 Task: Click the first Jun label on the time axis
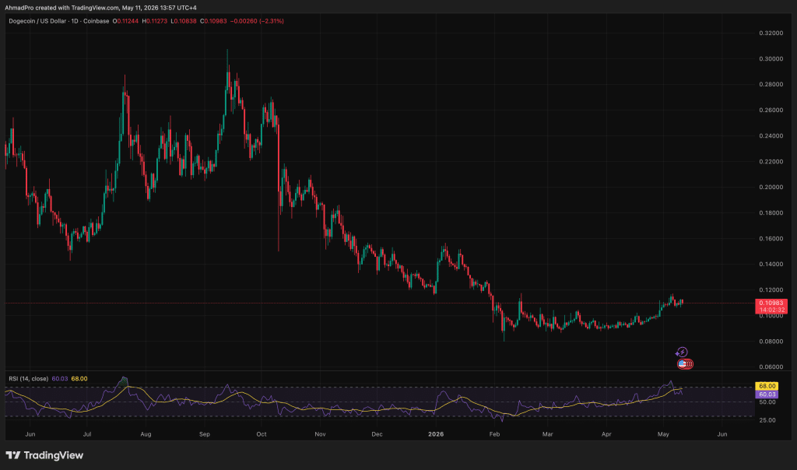coord(30,434)
